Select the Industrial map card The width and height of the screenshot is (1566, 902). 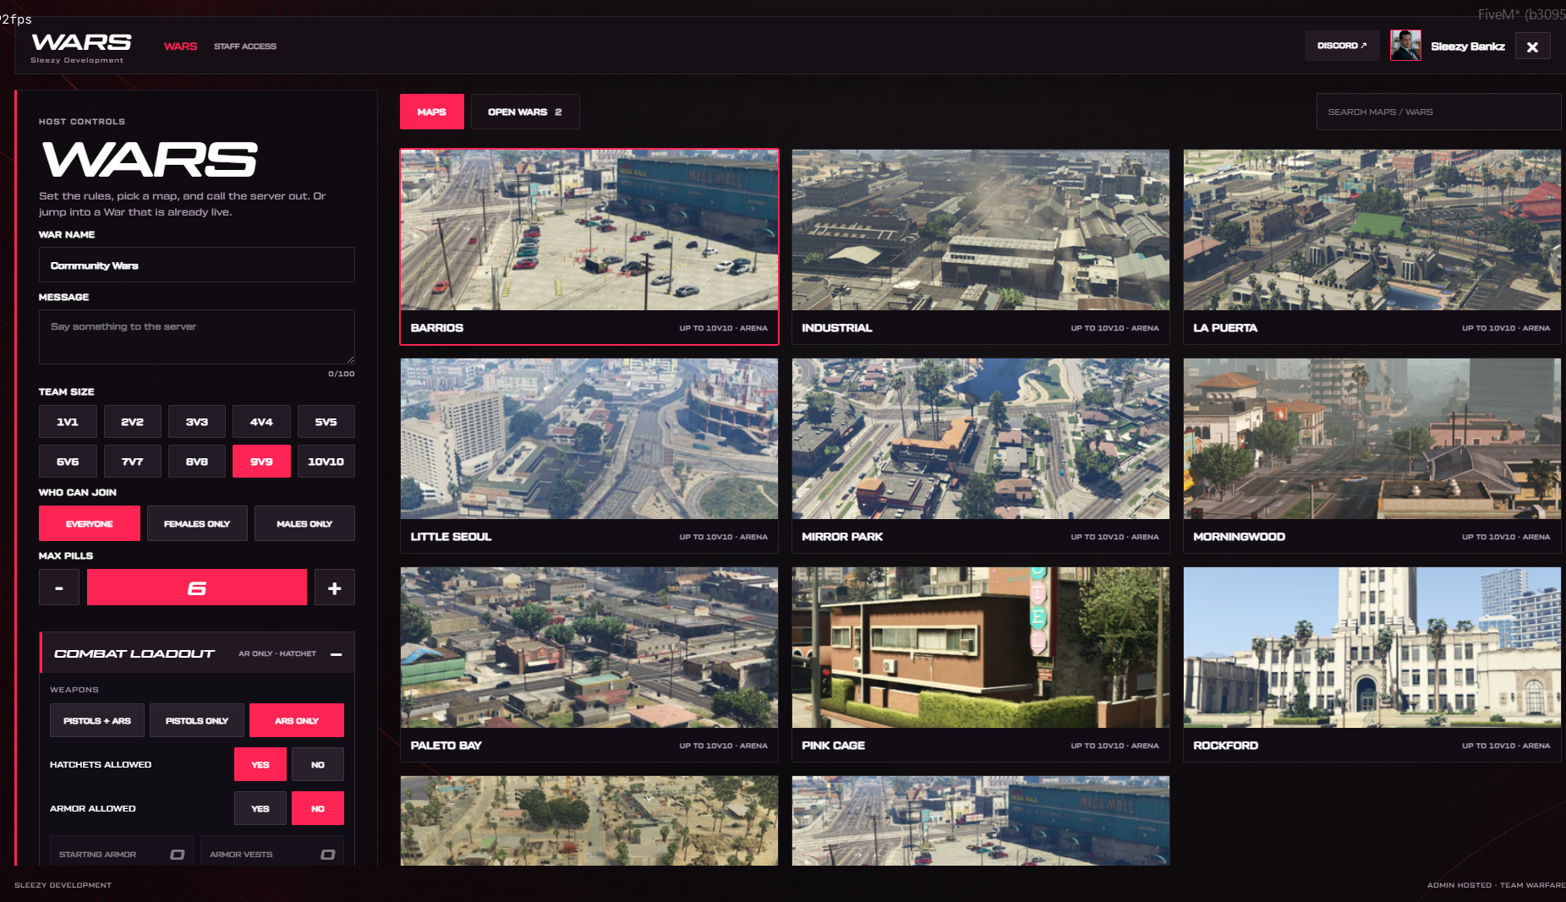[981, 247]
